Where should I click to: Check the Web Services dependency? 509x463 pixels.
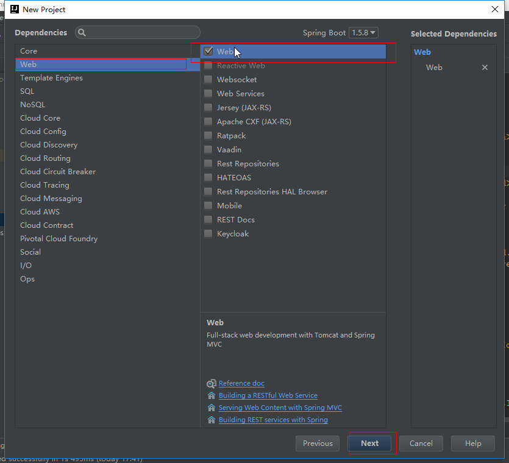point(208,93)
